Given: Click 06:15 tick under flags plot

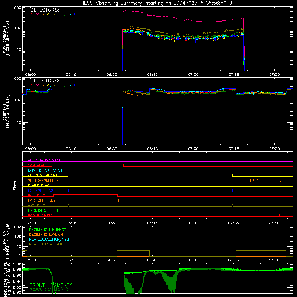Looking at the screenshot, I should pyautogui.click(x=71, y=223).
